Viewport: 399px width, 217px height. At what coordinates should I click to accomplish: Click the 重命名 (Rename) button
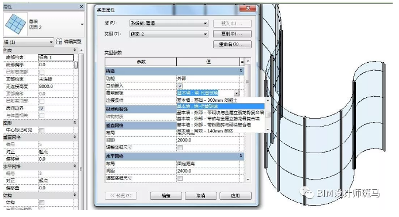(x=232, y=44)
